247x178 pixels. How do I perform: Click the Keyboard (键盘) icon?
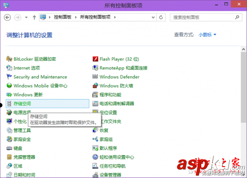(9, 148)
